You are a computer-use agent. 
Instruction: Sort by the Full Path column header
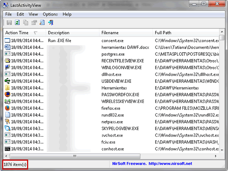[x=186, y=33]
